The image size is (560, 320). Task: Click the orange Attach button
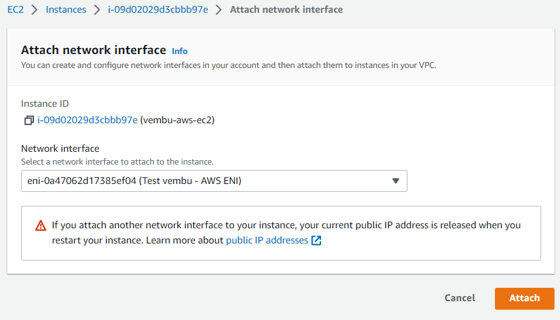tap(524, 298)
